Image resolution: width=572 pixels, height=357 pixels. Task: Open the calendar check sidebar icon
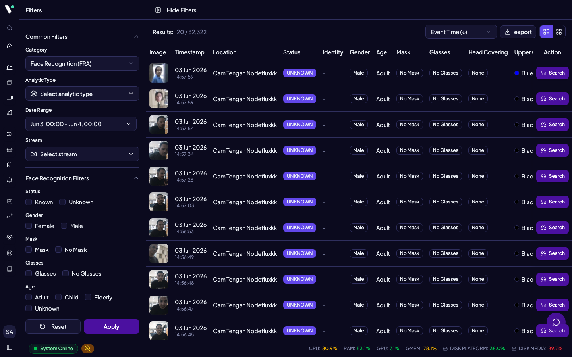pos(10,165)
